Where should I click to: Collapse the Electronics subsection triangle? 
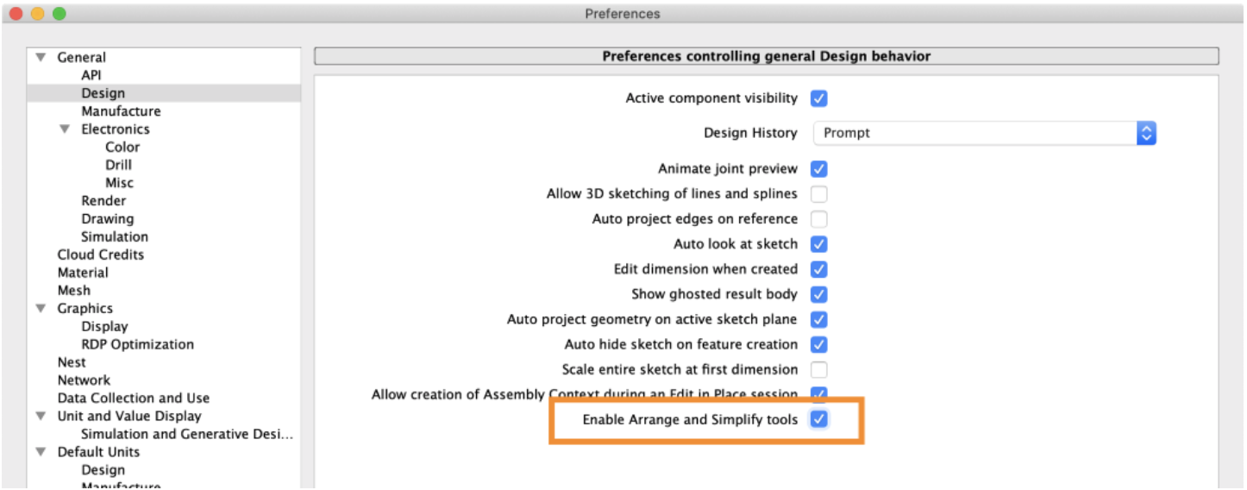pos(64,129)
